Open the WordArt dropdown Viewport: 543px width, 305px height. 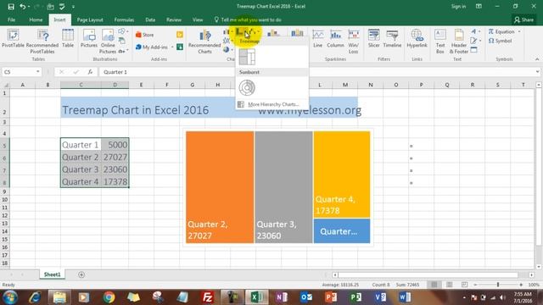pyautogui.click(x=479, y=31)
